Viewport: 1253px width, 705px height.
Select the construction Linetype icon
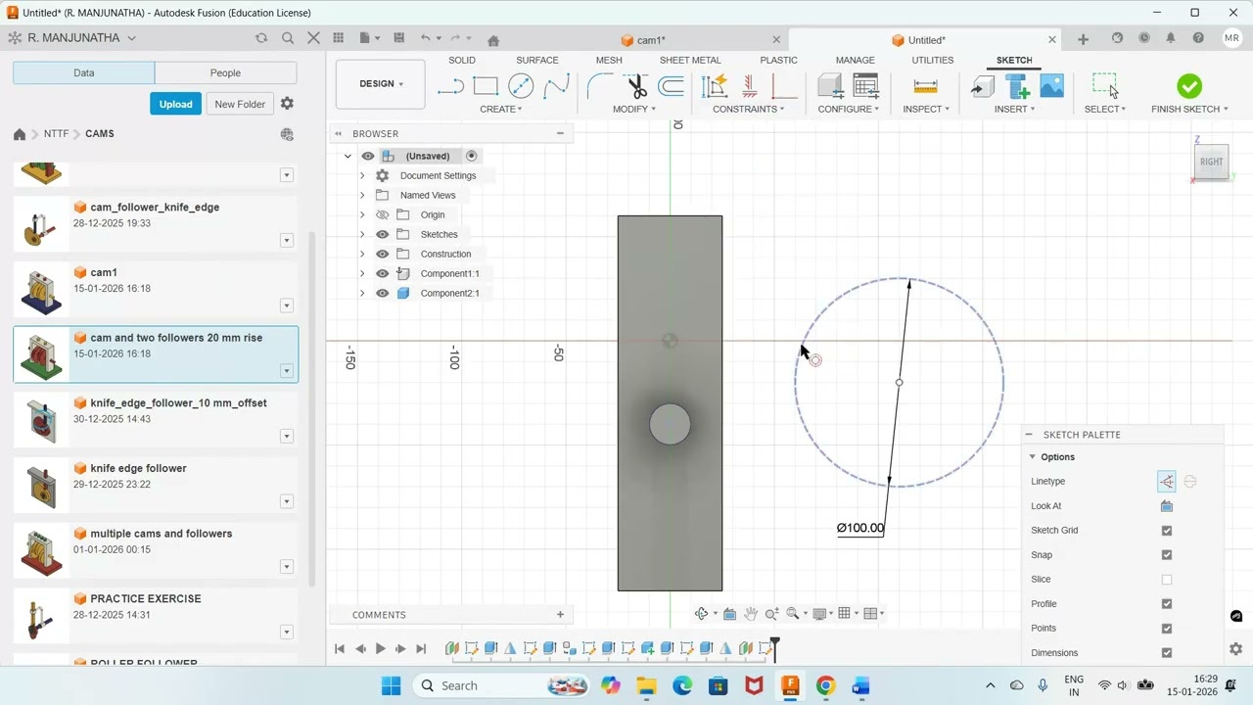tap(1167, 481)
